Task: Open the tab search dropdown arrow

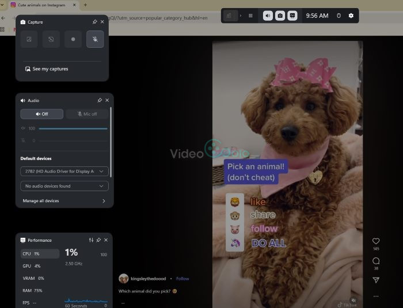Action: [x=2, y=5]
